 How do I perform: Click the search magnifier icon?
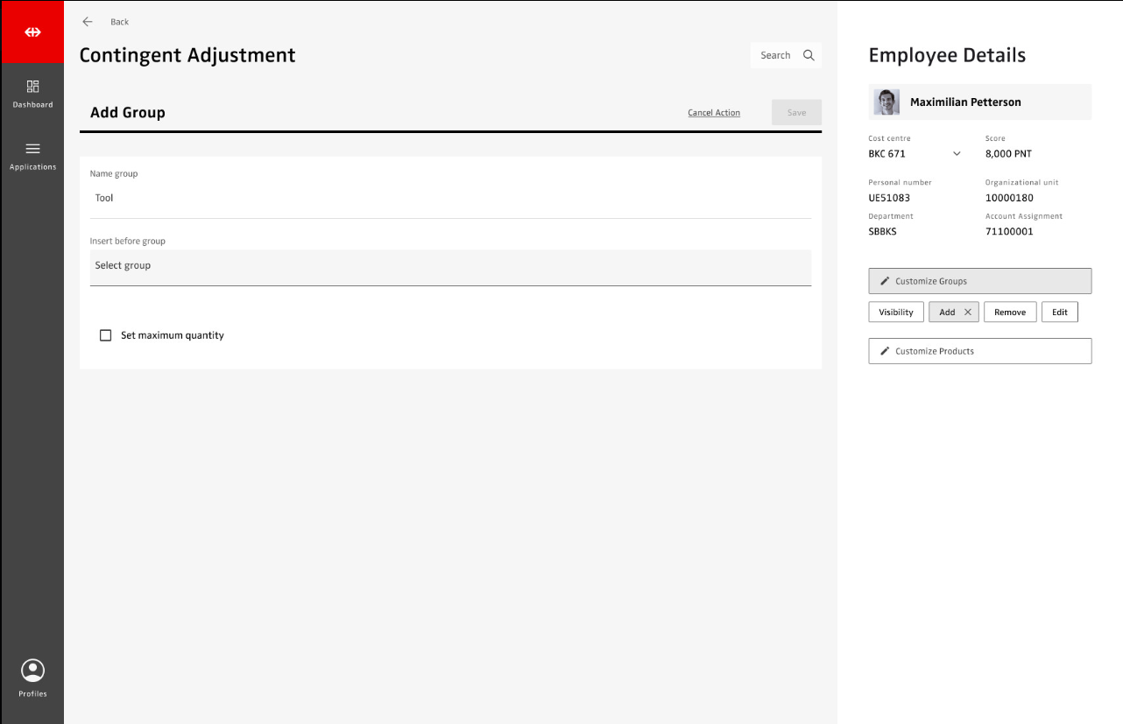click(809, 55)
